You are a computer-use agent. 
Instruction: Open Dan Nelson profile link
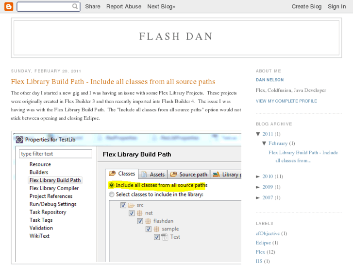pyautogui.click(x=269, y=80)
